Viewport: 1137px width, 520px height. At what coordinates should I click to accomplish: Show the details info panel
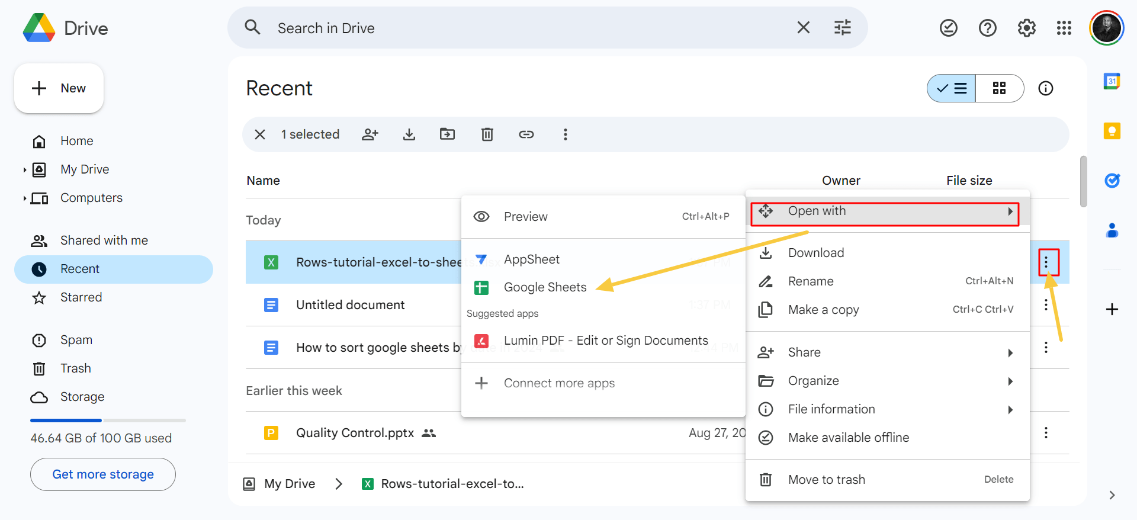(x=1046, y=88)
